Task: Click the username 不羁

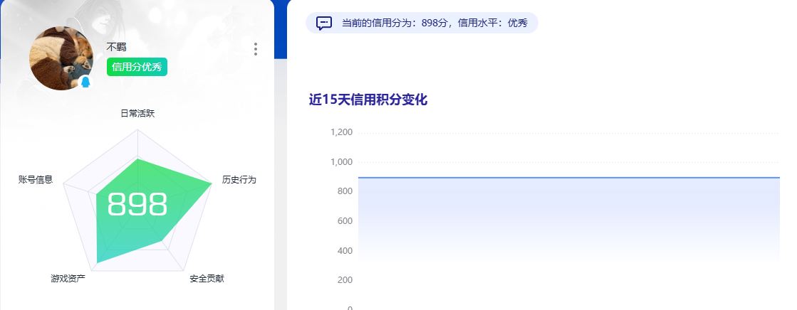Action: 116,47
